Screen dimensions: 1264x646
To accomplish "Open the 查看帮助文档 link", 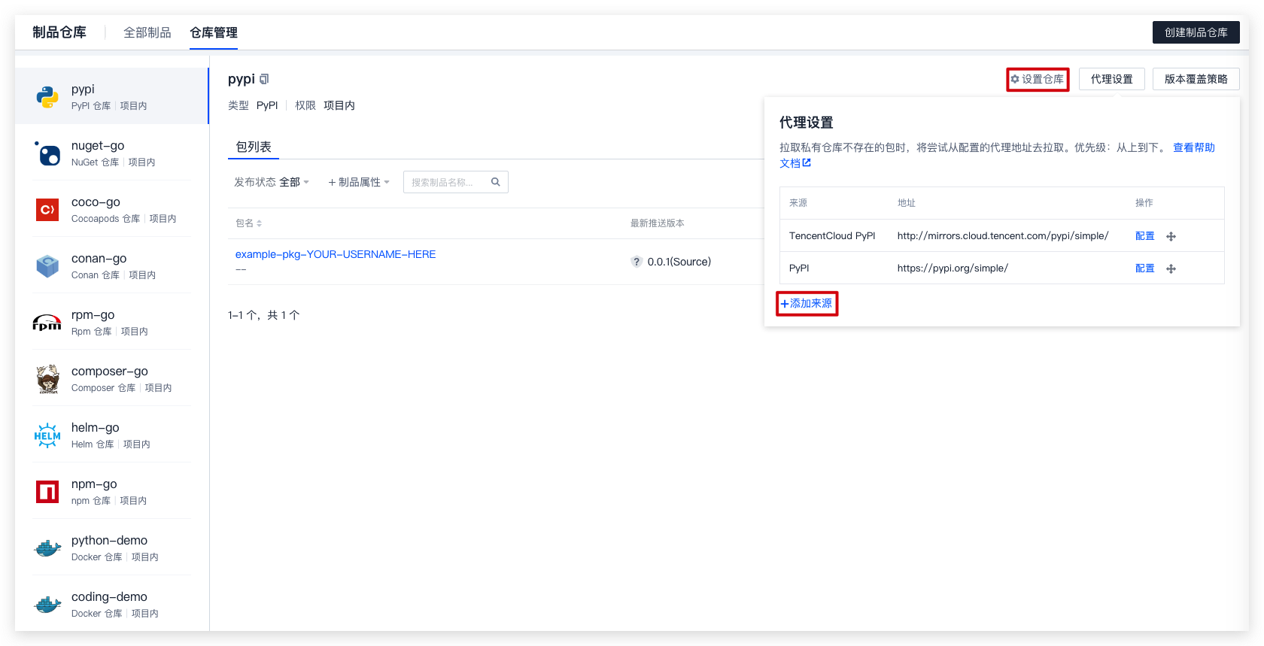I will tap(1193, 147).
